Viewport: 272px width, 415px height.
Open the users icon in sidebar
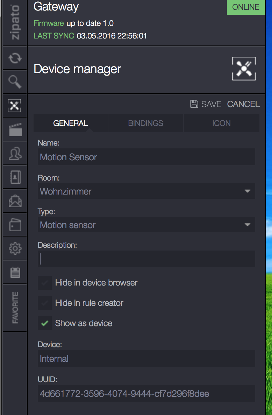[15, 153]
